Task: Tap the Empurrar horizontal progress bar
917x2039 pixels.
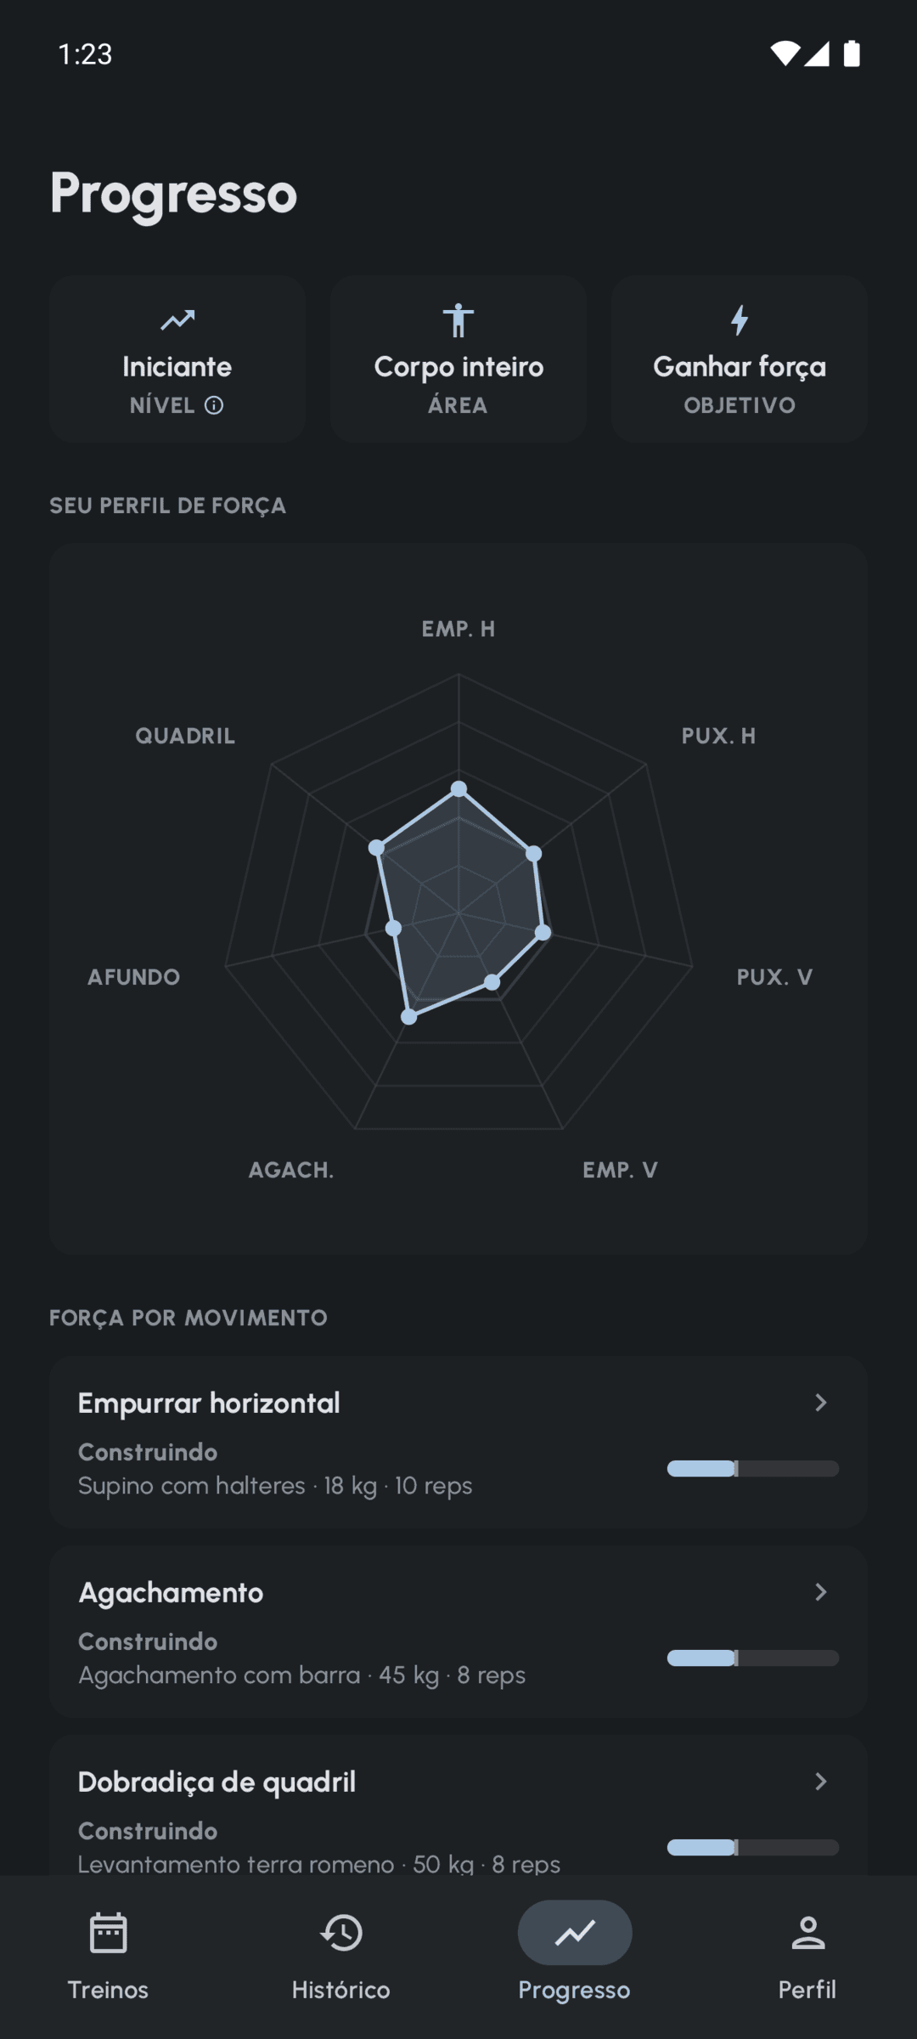Action: (753, 1468)
